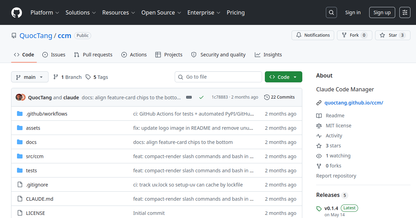Viewport: 416px width, 218px height.
Task: Click the search magnifier icon in header
Action: coord(331,12)
